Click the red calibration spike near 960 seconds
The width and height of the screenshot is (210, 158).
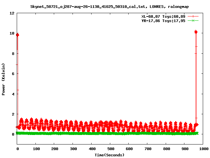(x=196, y=78)
